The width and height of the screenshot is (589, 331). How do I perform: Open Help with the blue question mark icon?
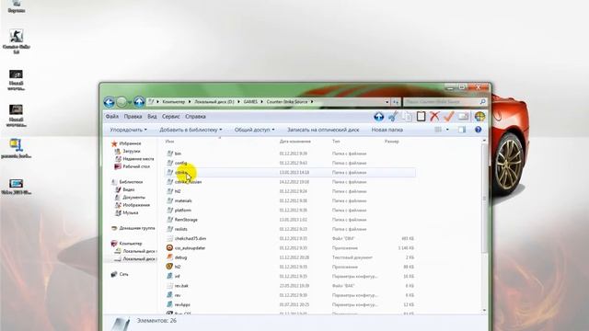[478, 130]
